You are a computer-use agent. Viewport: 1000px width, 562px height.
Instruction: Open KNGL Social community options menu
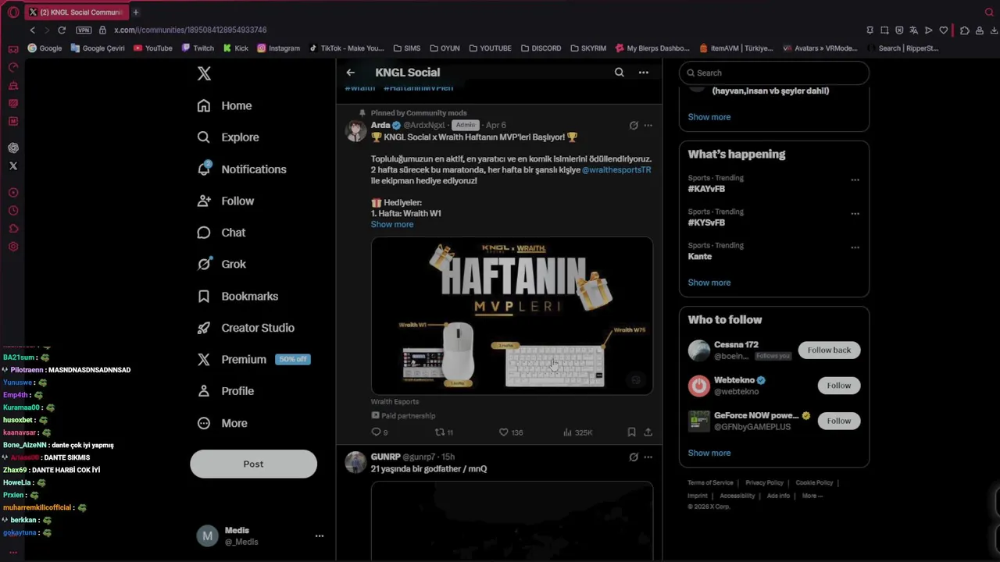coord(643,73)
